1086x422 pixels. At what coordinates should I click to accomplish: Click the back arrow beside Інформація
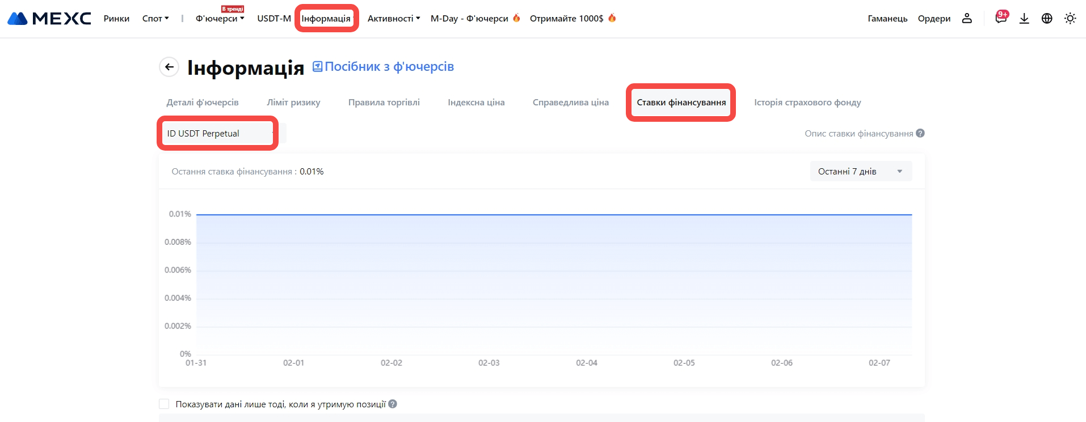click(169, 67)
